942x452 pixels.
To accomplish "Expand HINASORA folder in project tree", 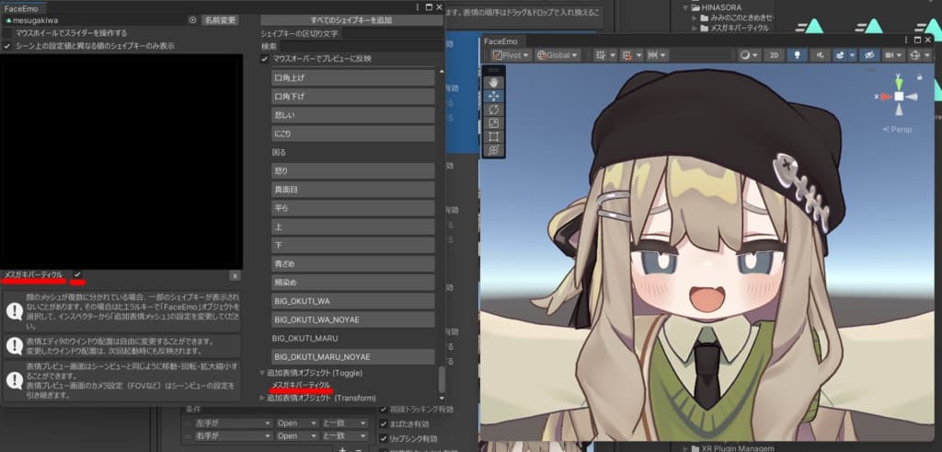I will [685, 7].
